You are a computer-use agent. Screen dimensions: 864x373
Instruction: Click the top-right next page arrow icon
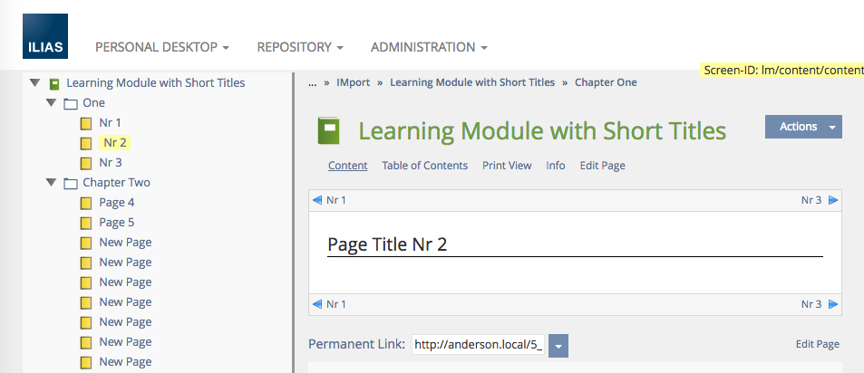click(832, 200)
